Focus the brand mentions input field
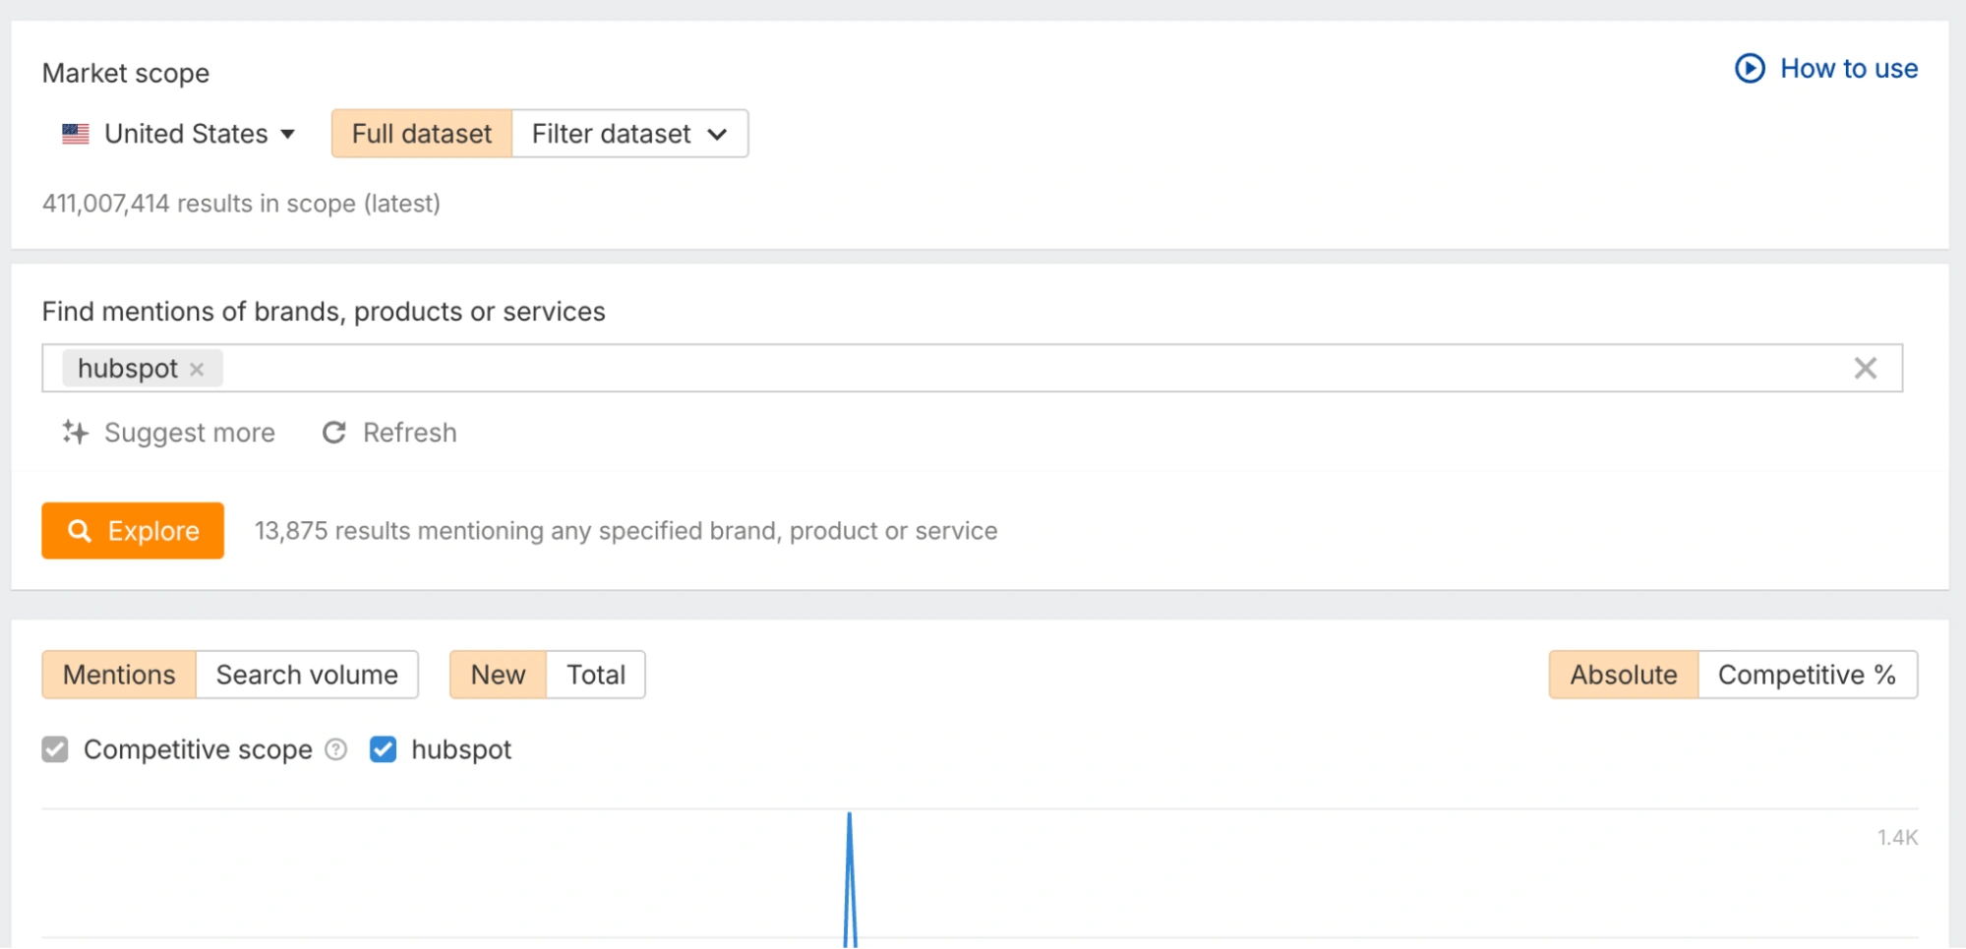Image resolution: width=1966 pixels, height=949 pixels. tap(972, 369)
